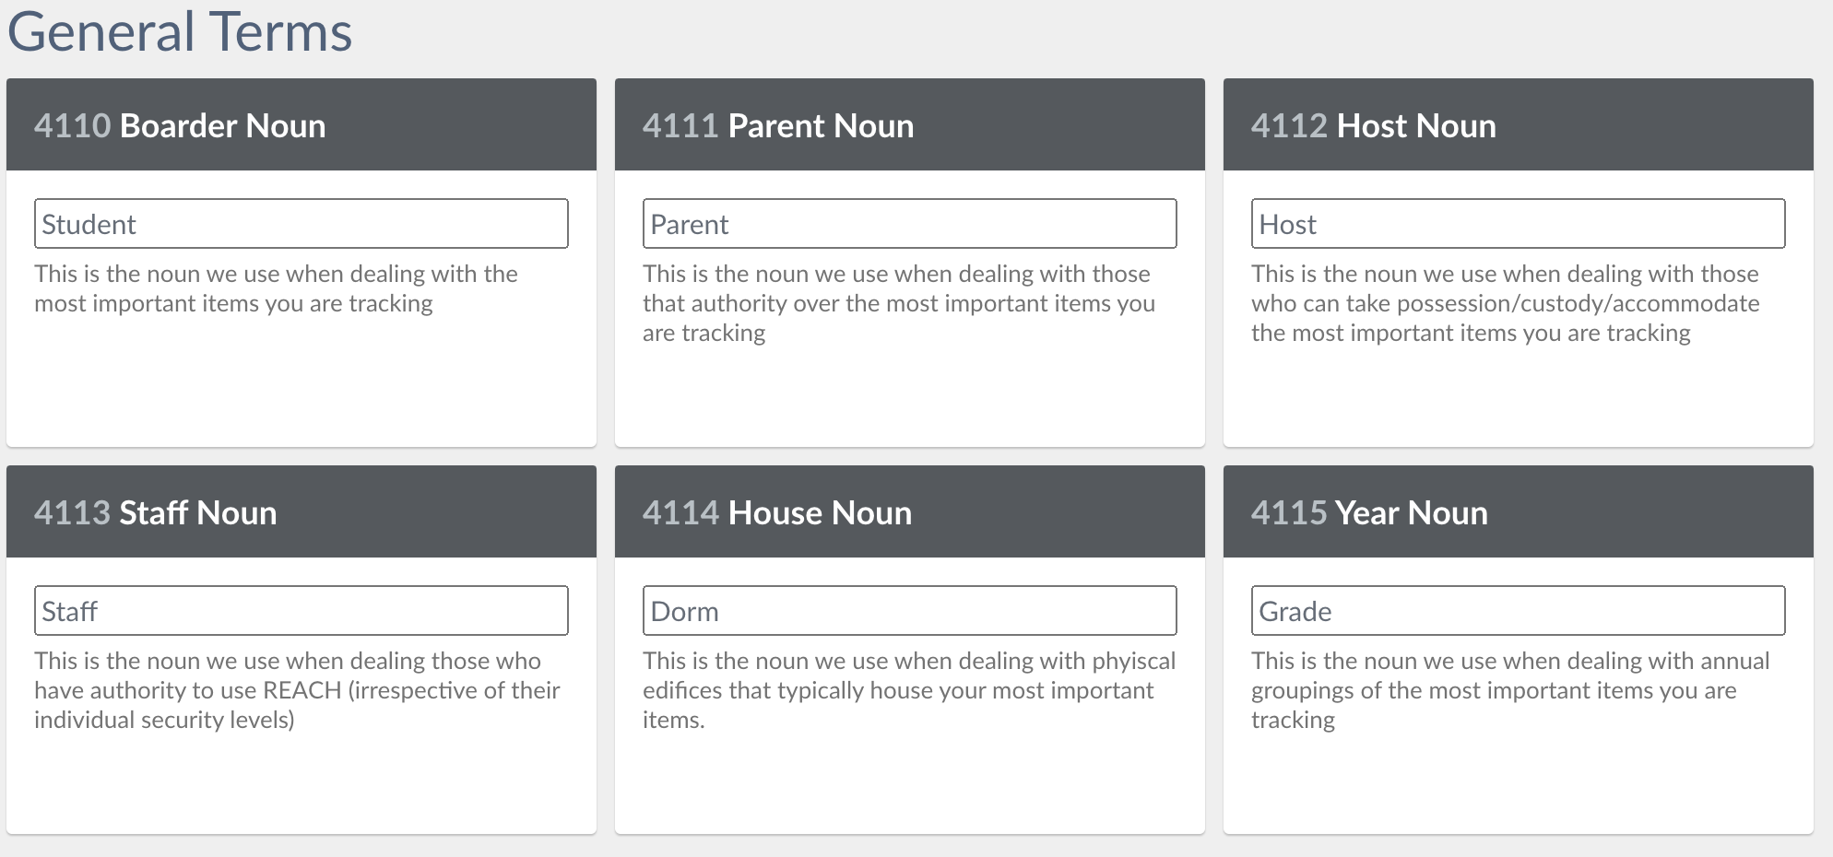Click the Year Noun input containing Grade
1833x857 pixels.
(x=1518, y=611)
